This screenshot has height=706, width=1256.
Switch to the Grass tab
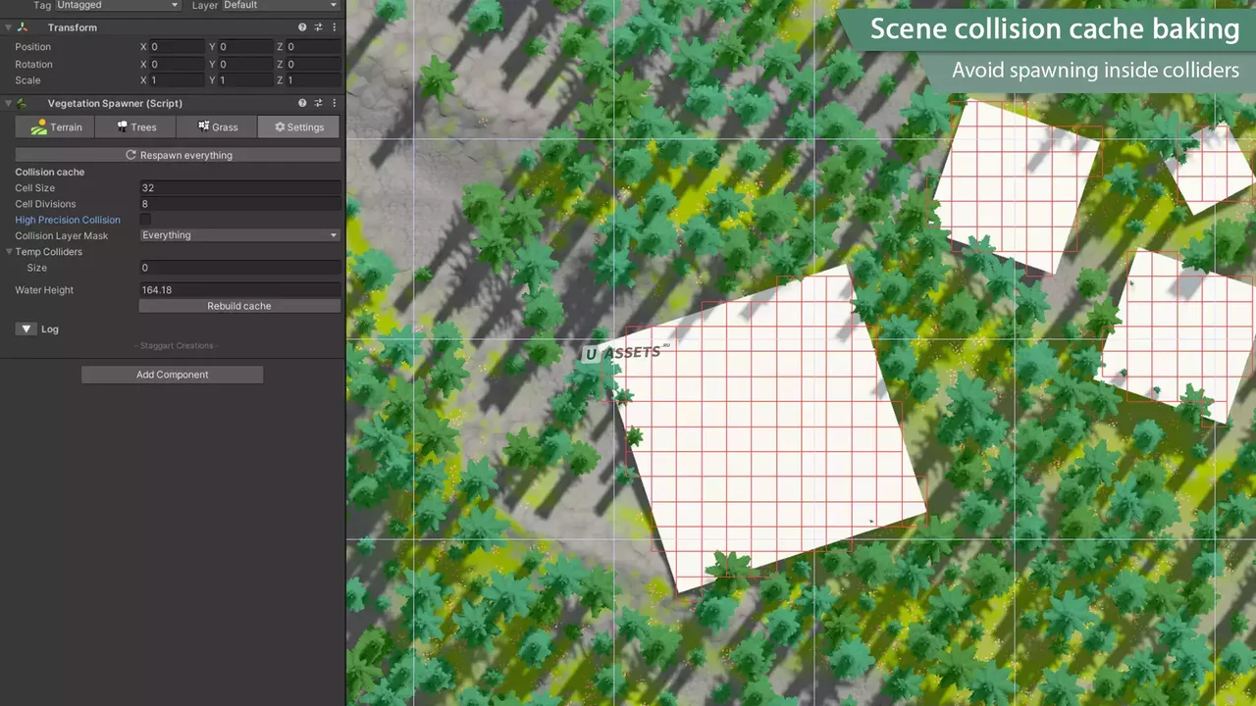coord(217,126)
